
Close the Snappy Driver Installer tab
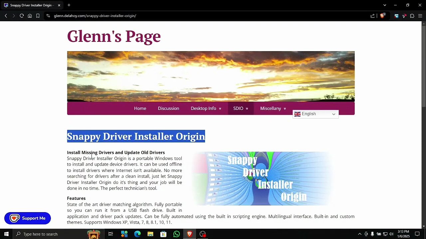coord(59,5)
